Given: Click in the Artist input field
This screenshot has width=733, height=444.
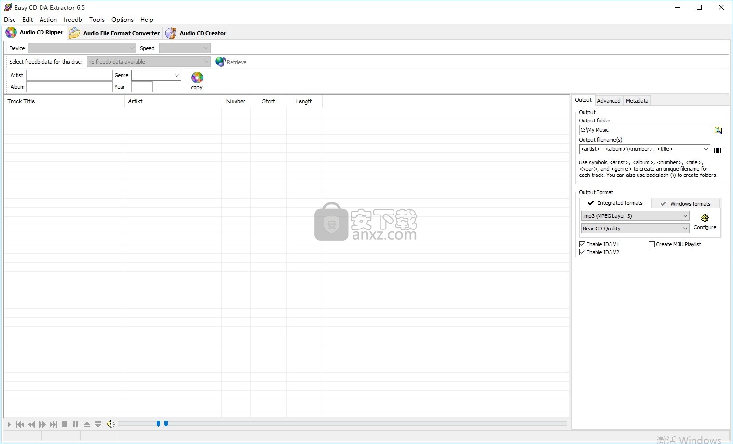Looking at the screenshot, I should 69,75.
